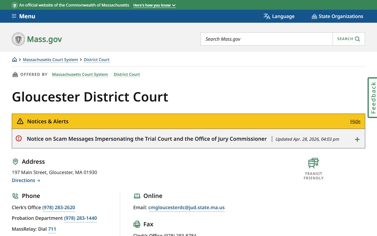Click the shield icon in the official banner
The image size is (377, 236).
(x=15, y=5)
